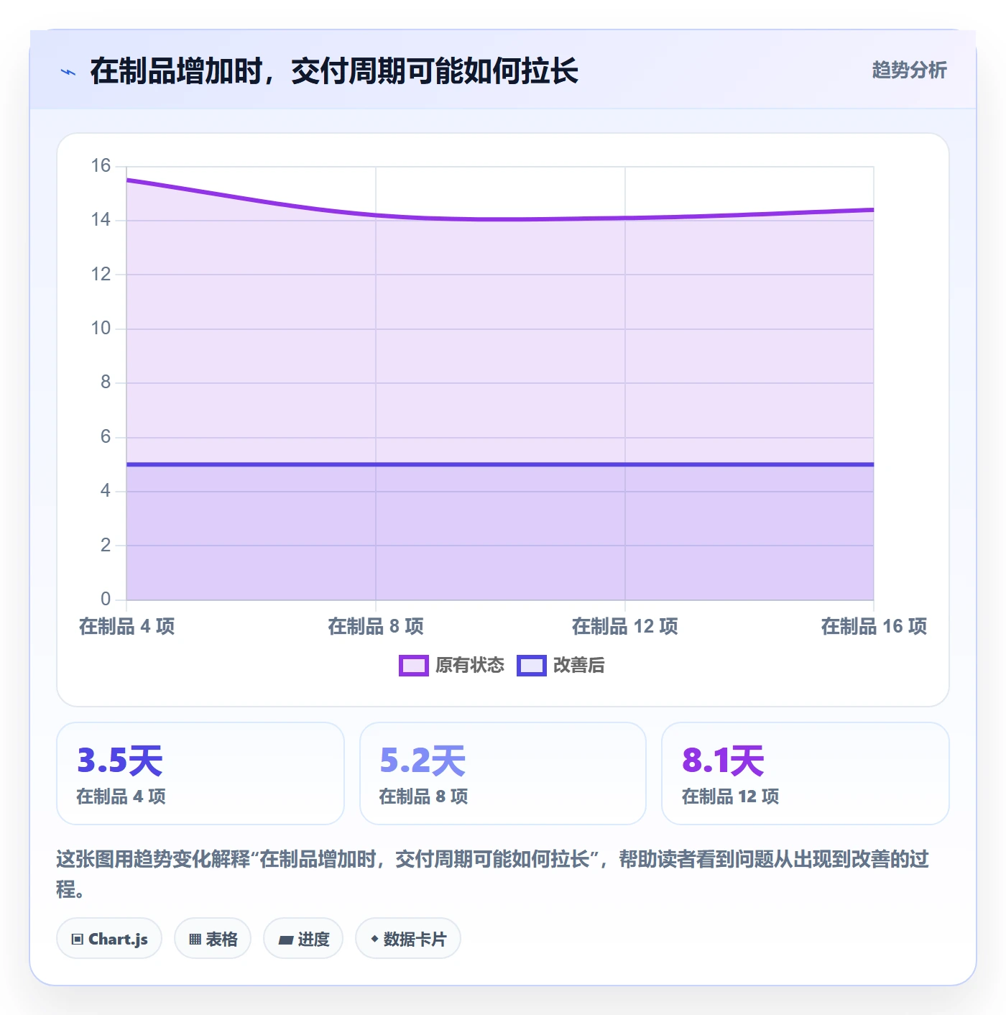Click the square icon in Chart.js tag
This screenshot has height=1015, width=1006.
pos(77,940)
